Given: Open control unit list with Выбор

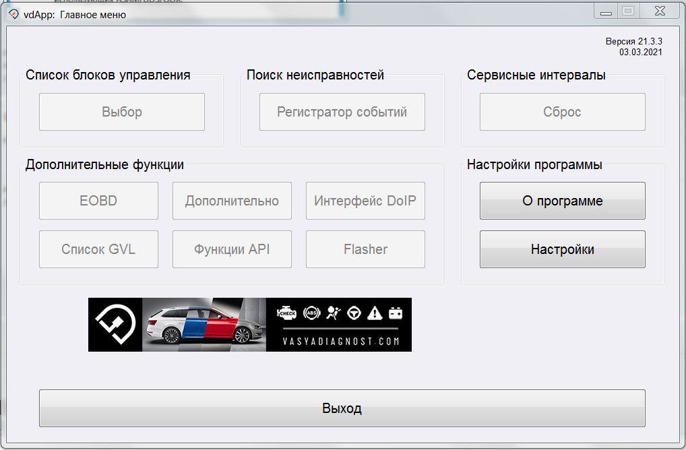Looking at the screenshot, I should tap(121, 112).
